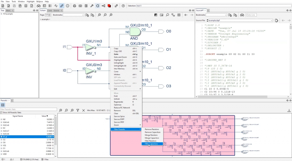Click the download arrow icon in Parasitic panel
The width and height of the screenshot is (292, 161).
tap(289, 110)
